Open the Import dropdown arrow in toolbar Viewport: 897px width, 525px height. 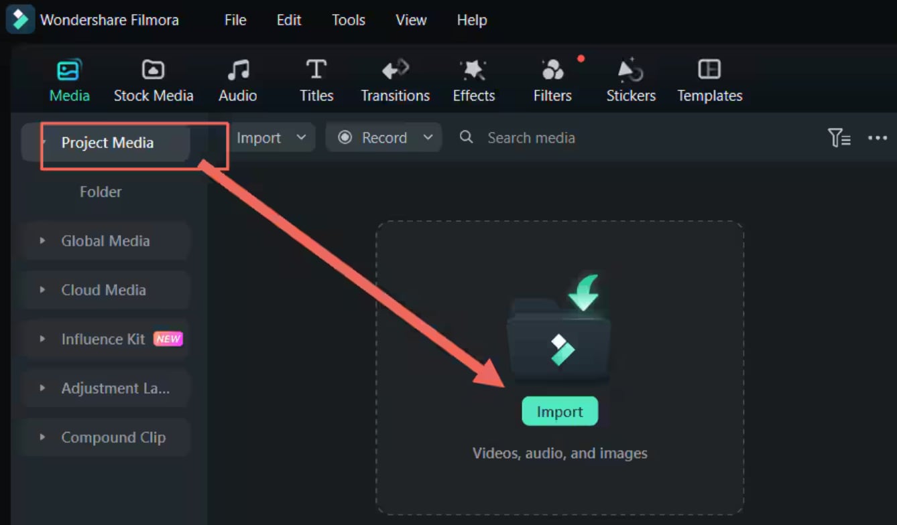301,137
